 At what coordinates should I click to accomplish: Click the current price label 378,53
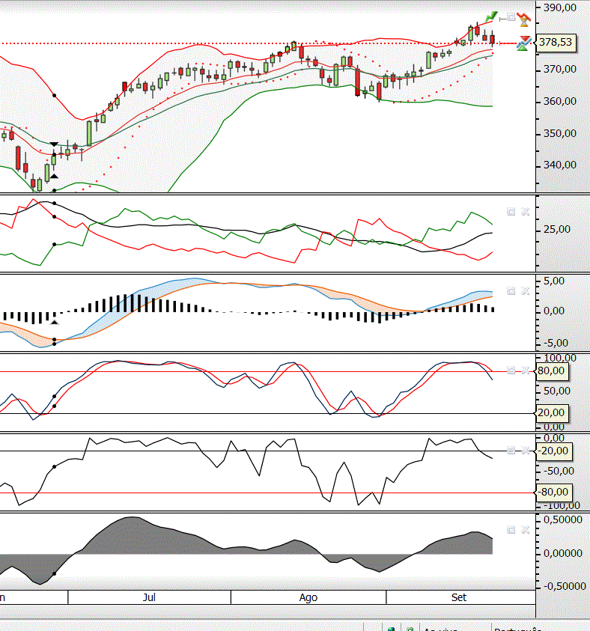pyautogui.click(x=556, y=42)
